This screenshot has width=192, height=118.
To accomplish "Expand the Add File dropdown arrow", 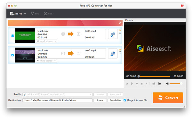I will coord(25,14).
